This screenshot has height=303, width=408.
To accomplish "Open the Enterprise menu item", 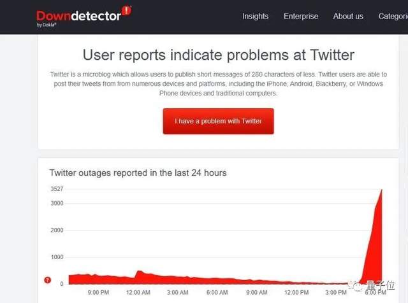I will [x=301, y=16].
